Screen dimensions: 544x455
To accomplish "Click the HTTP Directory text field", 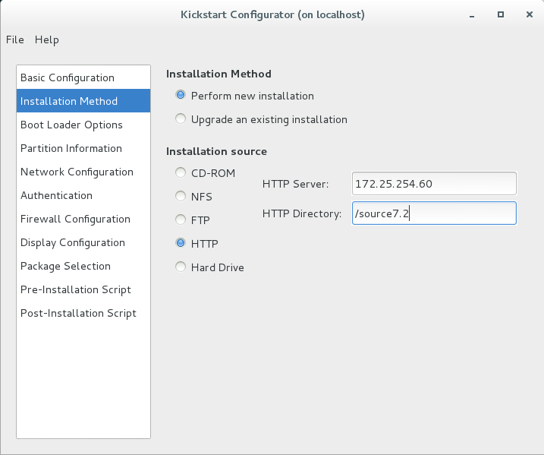I will click(x=434, y=213).
